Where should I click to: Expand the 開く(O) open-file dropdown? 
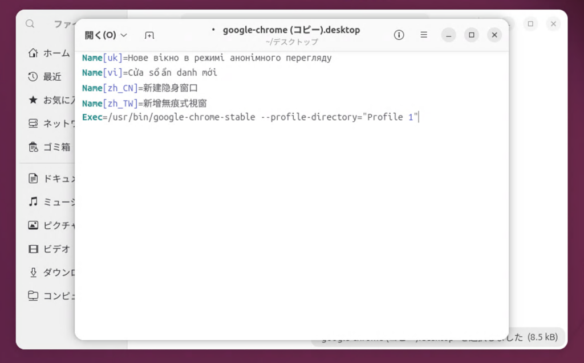pos(106,35)
